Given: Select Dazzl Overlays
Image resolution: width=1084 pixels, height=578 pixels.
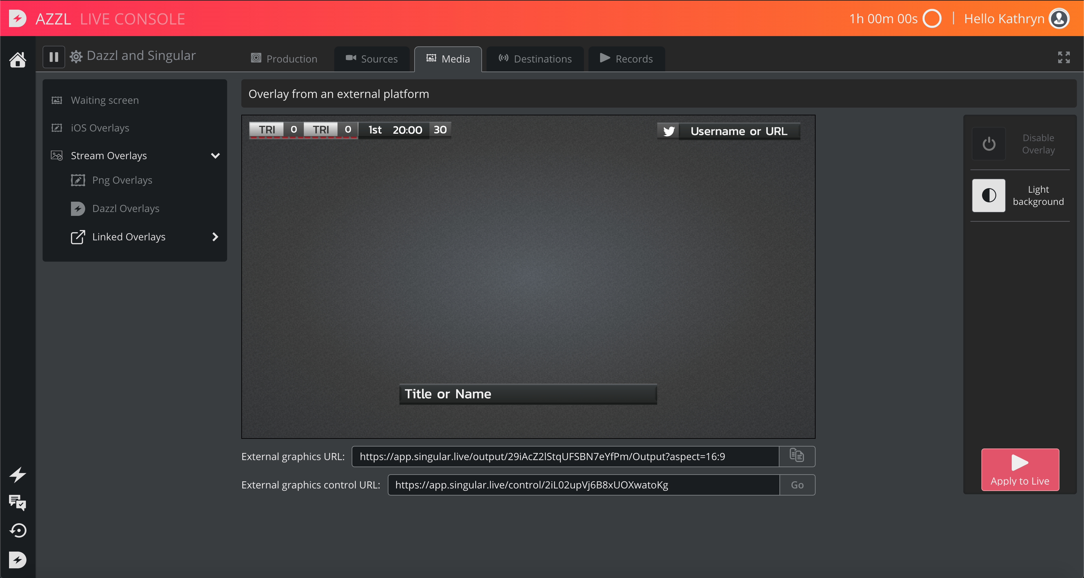Looking at the screenshot, I should pyautogui.click(x=125, y=208).
